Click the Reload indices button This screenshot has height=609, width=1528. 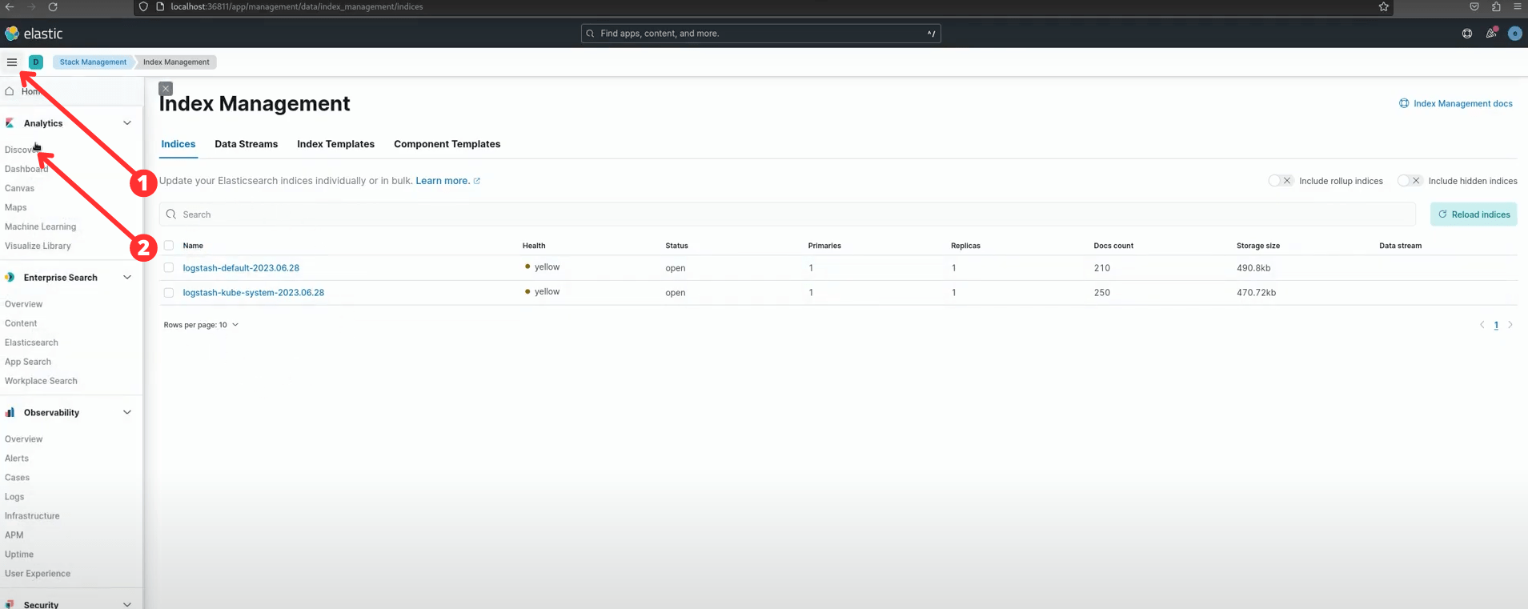tap(1473, 214)
